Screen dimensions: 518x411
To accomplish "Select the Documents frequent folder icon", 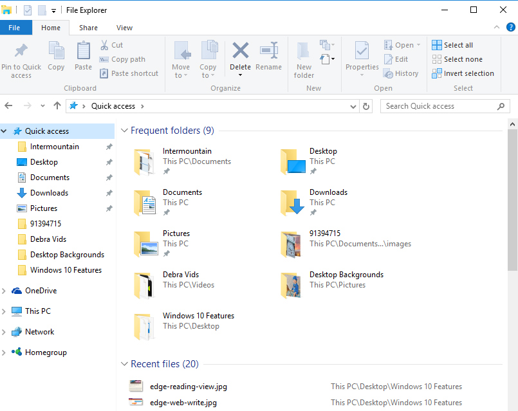I will coord(145,203).
